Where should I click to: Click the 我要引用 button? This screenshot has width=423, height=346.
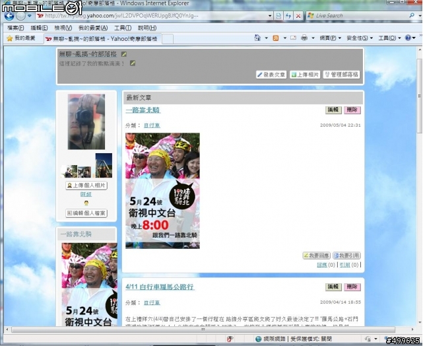click(346, 256)
